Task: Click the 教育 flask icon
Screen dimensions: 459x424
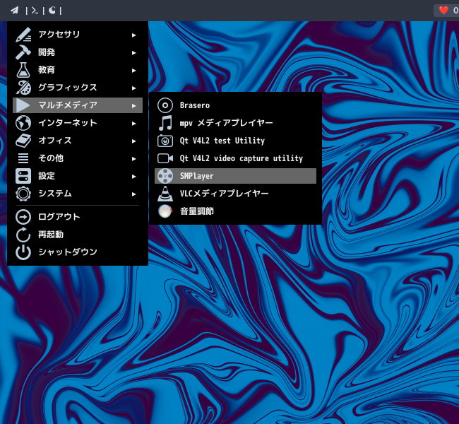Action: pyautogui.click(x=23, y=70)
